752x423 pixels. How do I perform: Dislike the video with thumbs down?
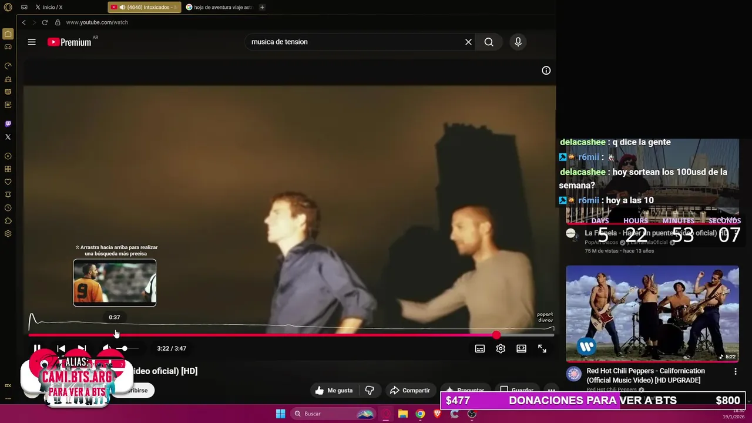click(x=370, y=390)
